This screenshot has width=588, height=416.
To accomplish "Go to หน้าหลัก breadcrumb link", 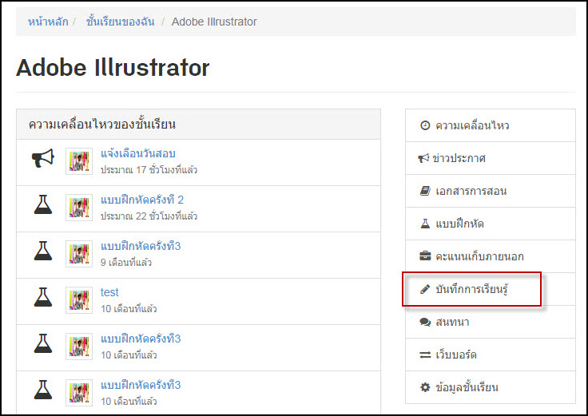I will click(48, 22).
